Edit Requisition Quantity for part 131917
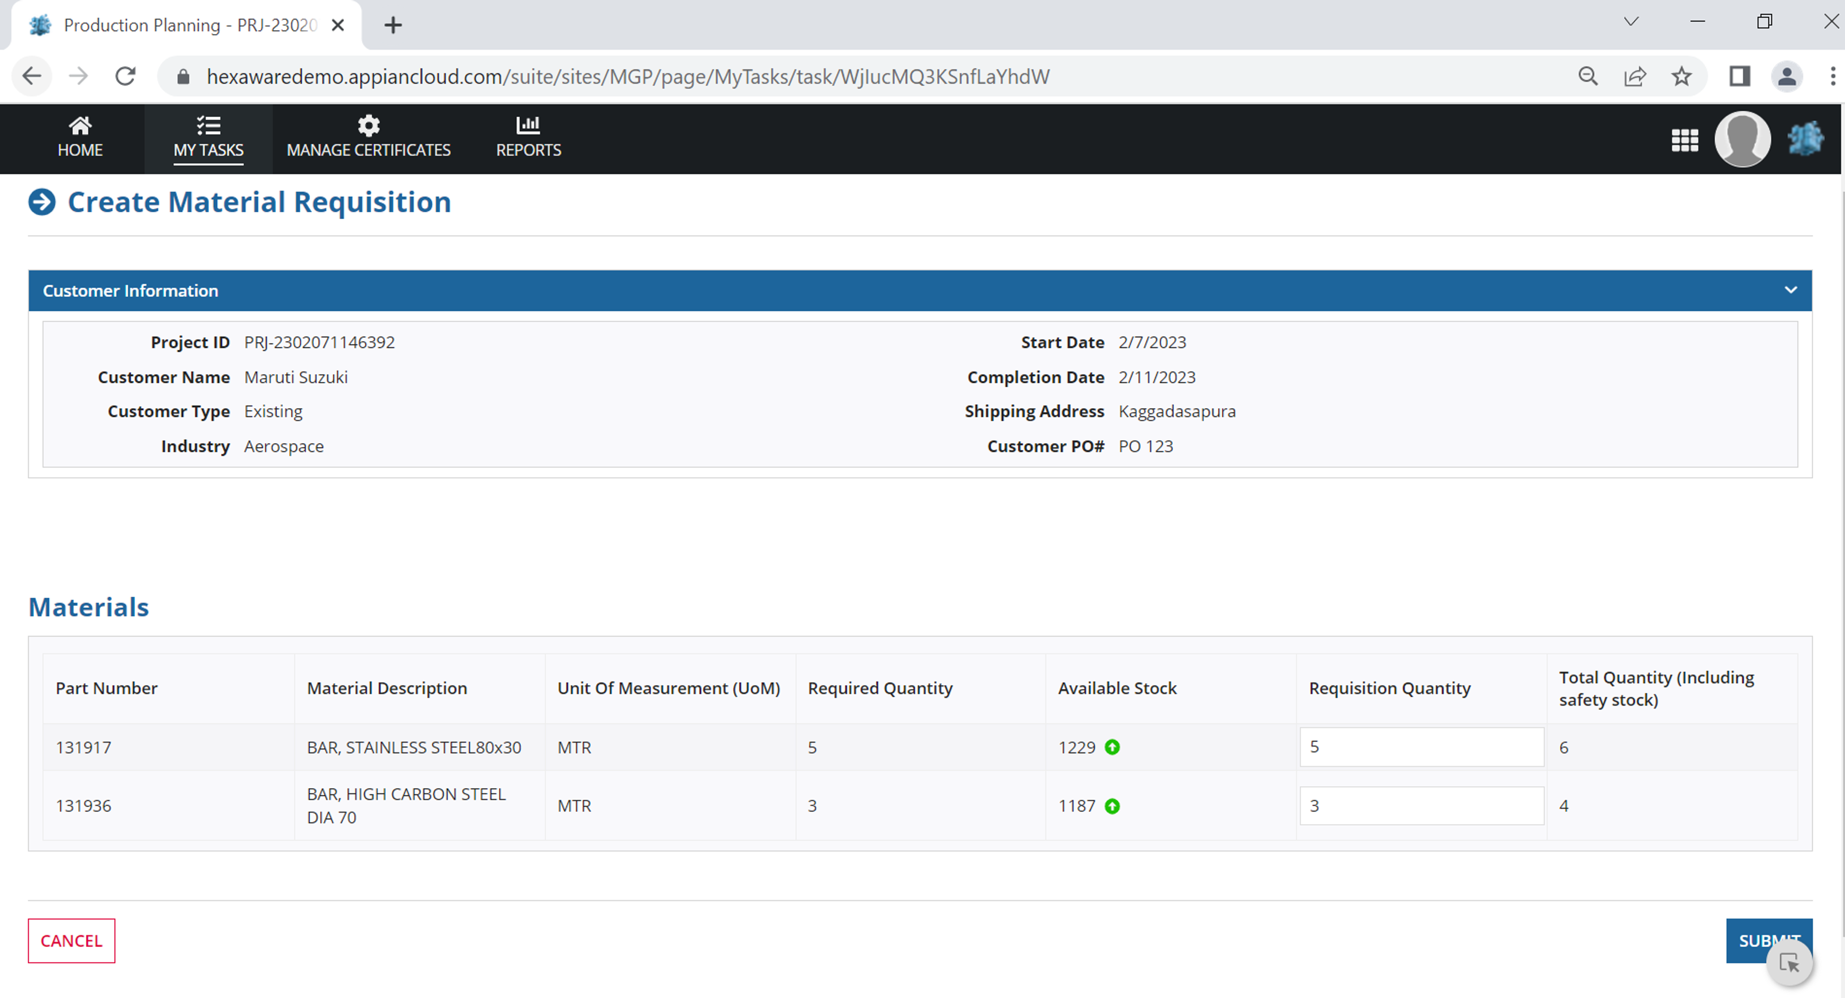Screen dimensions: 1845x998 pyautogui.click(x=1422, y=747)
